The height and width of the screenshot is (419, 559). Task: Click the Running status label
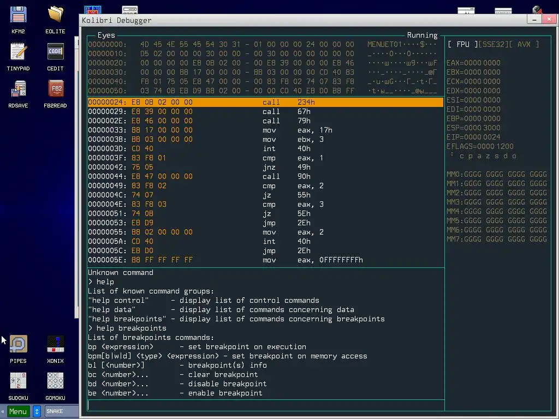422,35
